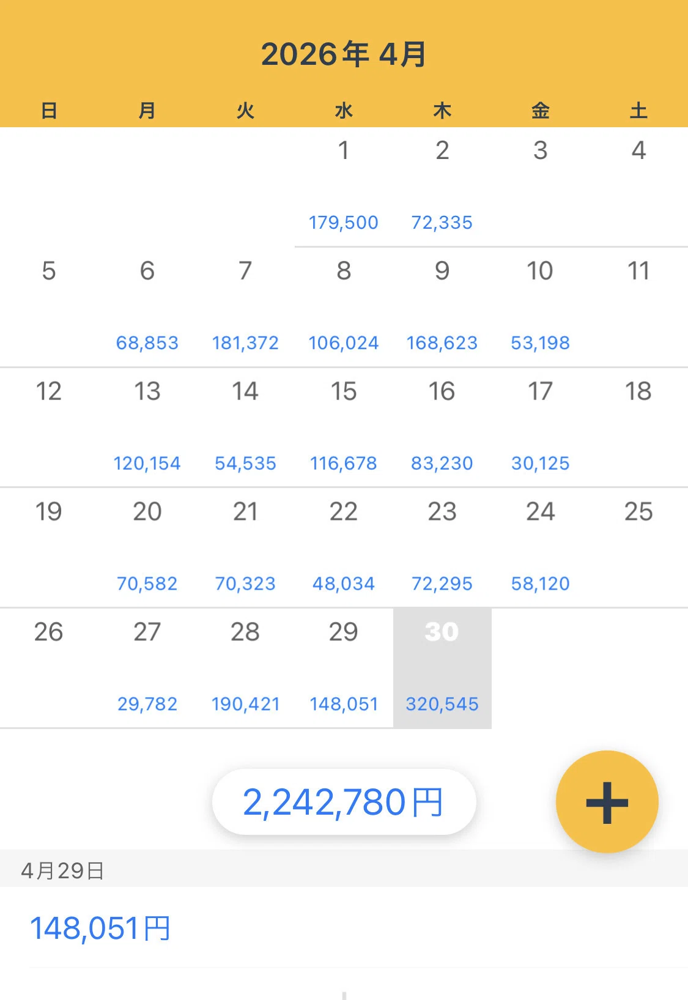688x1000 pixels.
Task: Tap empty Saturday April 4 cell
Action: [x=638, y=187]
